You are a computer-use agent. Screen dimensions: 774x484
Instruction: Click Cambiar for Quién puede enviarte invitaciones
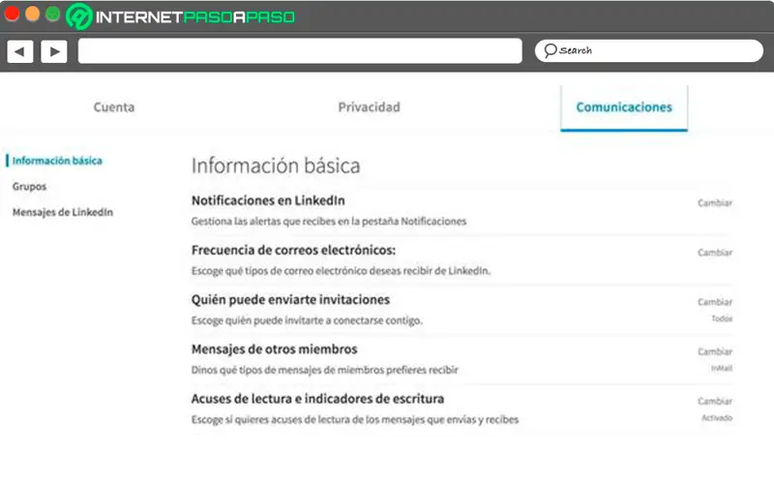[x=715, y=302]
